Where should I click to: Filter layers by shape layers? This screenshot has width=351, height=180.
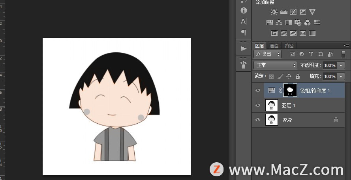click(321, 54)
